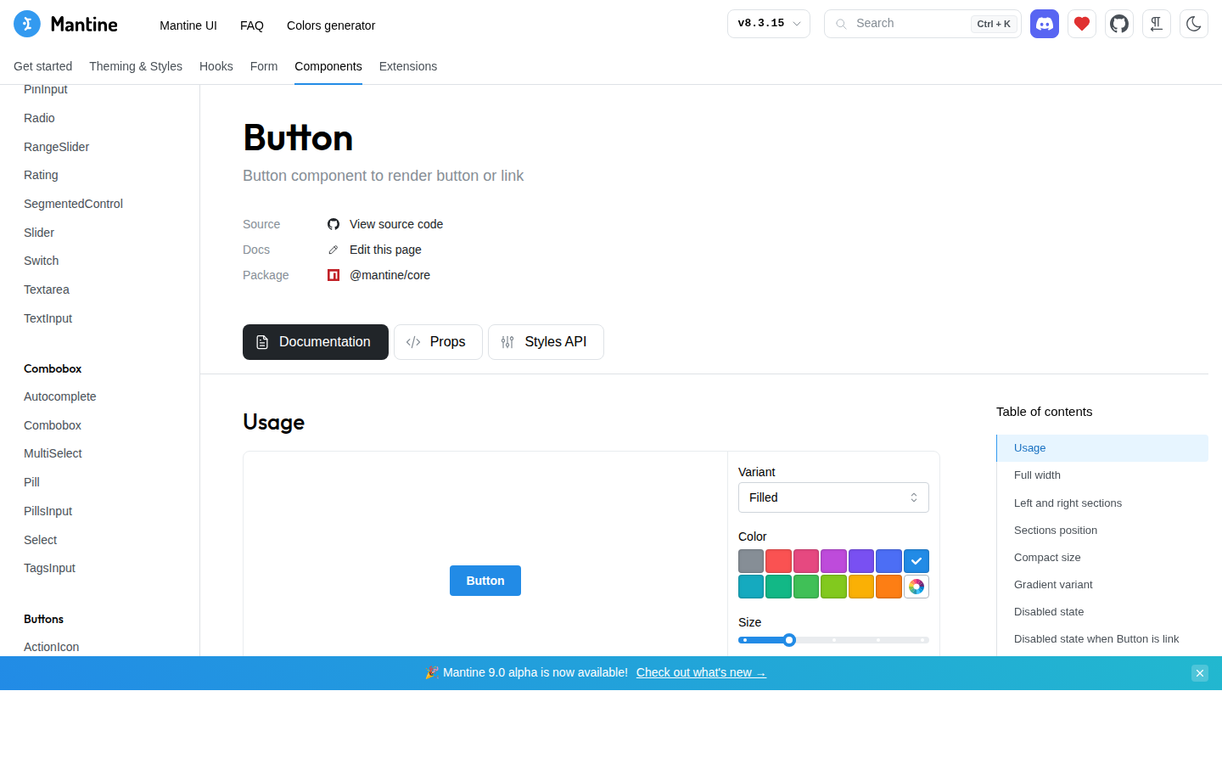Viewport: 1222px width, 764px height.
Task: Select the teal color swatch
Action: pos(778,587)
